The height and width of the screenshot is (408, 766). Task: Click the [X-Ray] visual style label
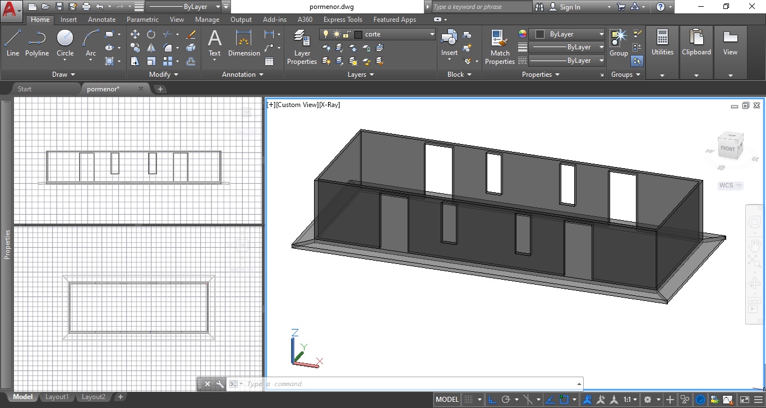coord(330,105)
